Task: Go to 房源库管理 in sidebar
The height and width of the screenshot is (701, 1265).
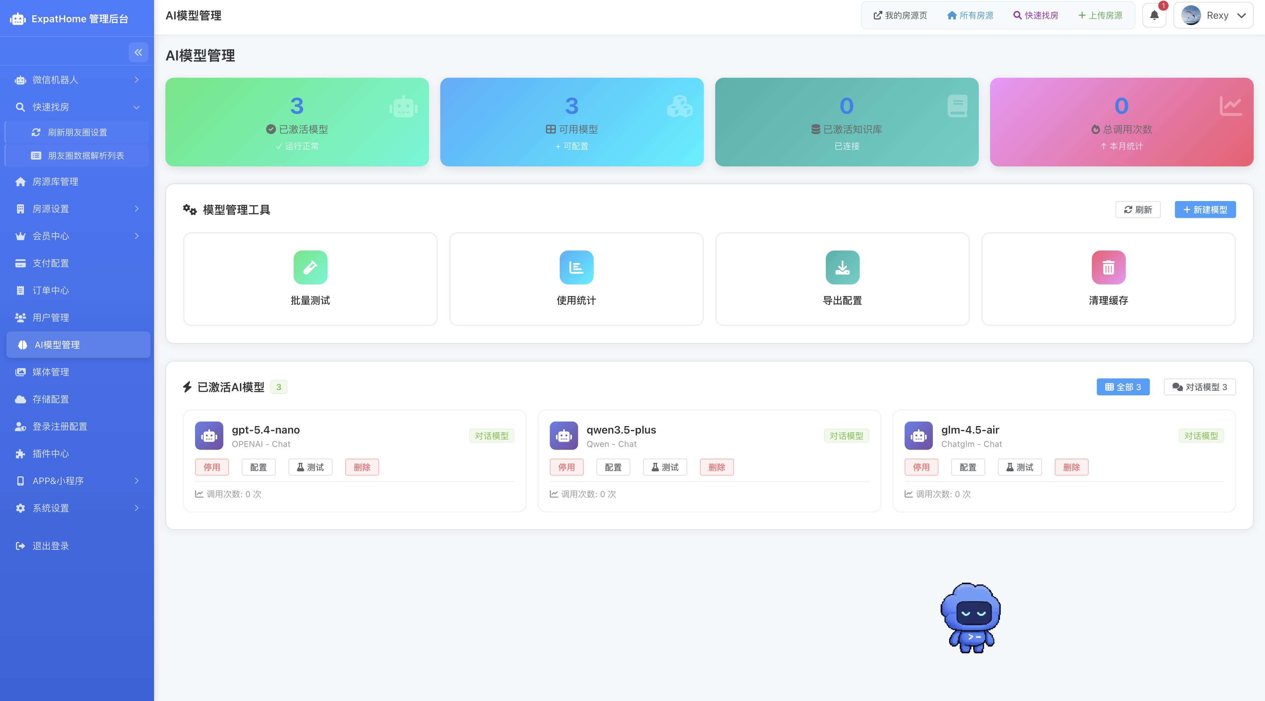Action: tap(77, 182)
